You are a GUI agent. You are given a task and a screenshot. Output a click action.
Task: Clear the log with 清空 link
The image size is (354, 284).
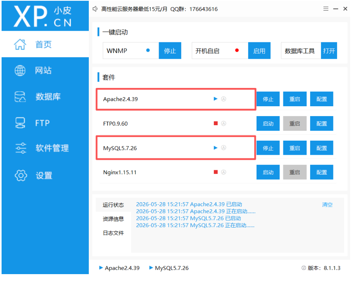(x=327, y=205)
